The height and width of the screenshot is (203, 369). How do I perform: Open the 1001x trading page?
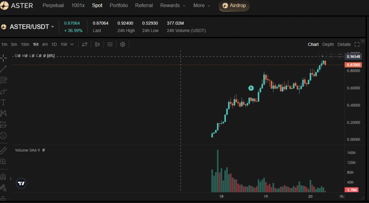[x=78, y=5]
